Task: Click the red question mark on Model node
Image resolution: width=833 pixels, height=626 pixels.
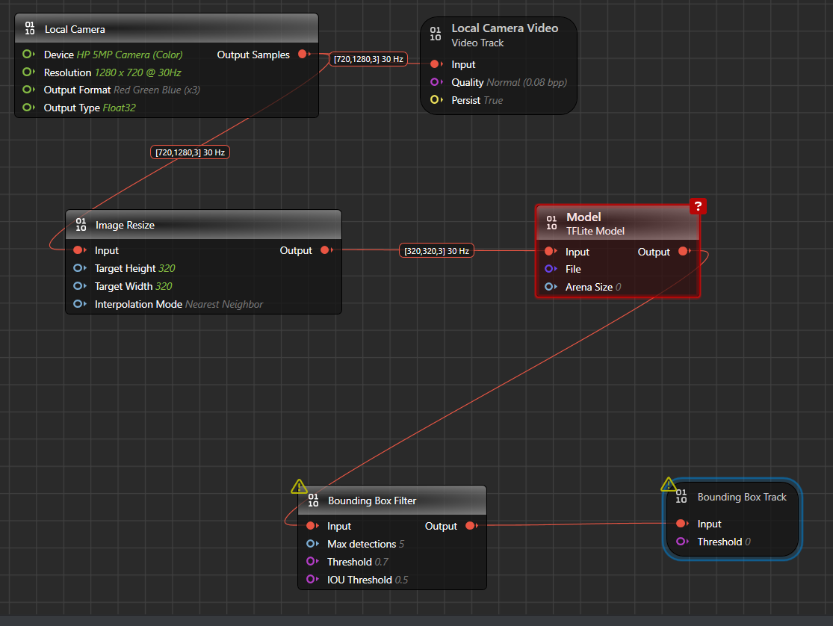Action: [698, 206]
